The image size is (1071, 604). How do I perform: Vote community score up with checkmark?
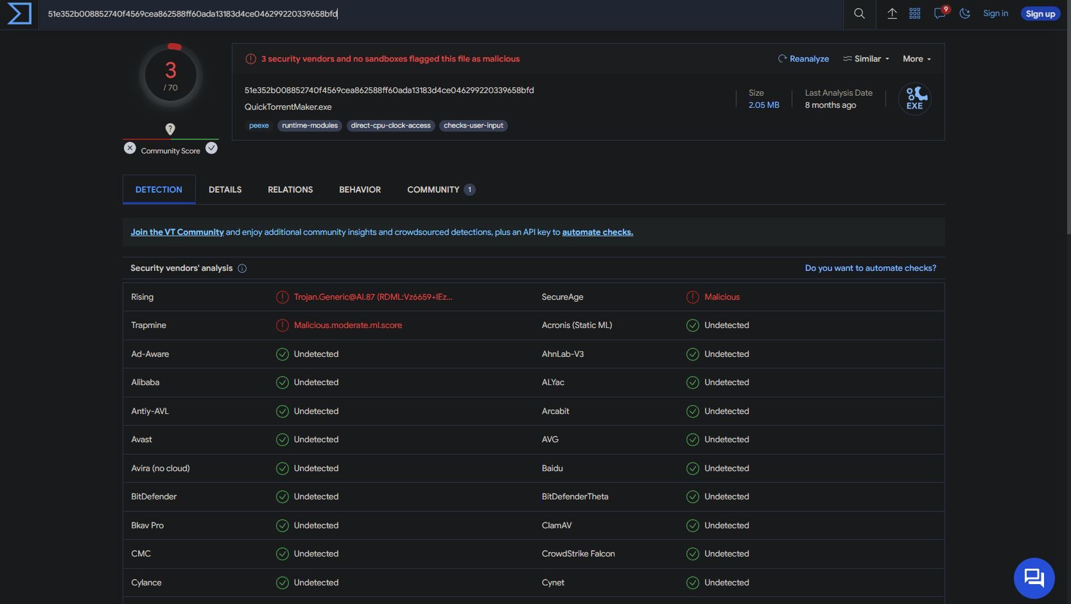coord(211,148)
